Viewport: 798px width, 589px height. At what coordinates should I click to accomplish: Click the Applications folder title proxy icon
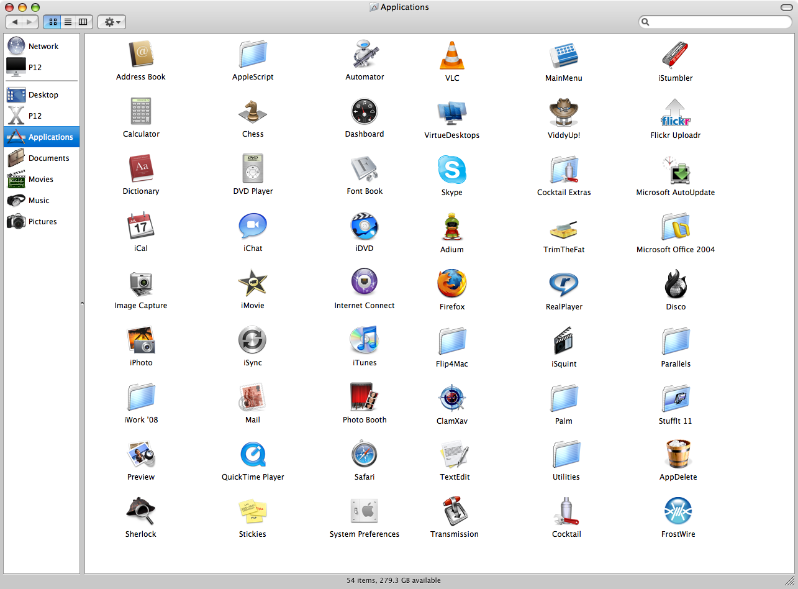click(x=374, y=7)
